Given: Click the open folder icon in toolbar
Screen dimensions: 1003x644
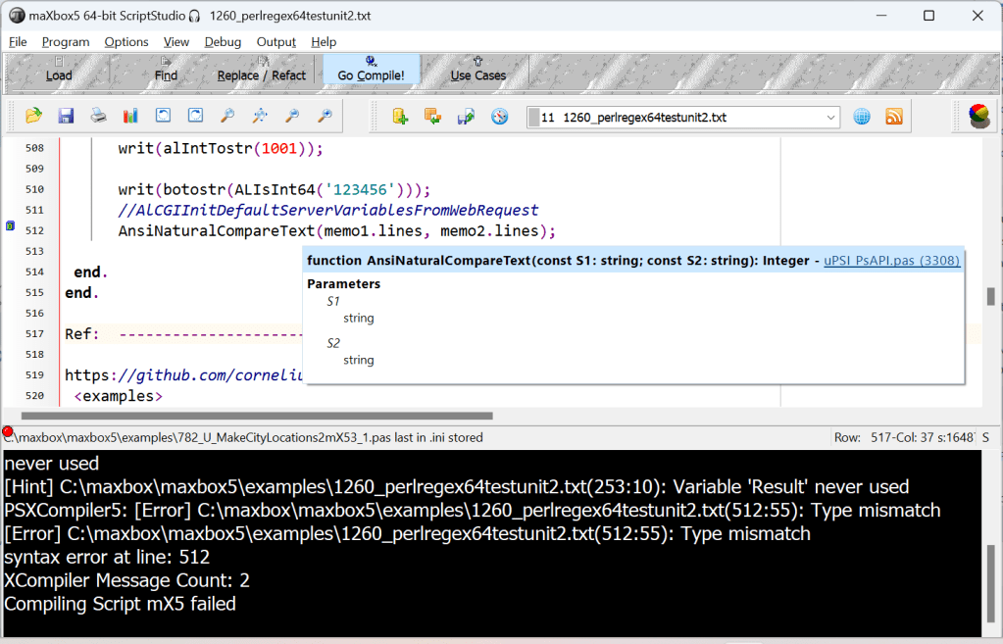Looking at the screenshot, I should tap(33, 116).
